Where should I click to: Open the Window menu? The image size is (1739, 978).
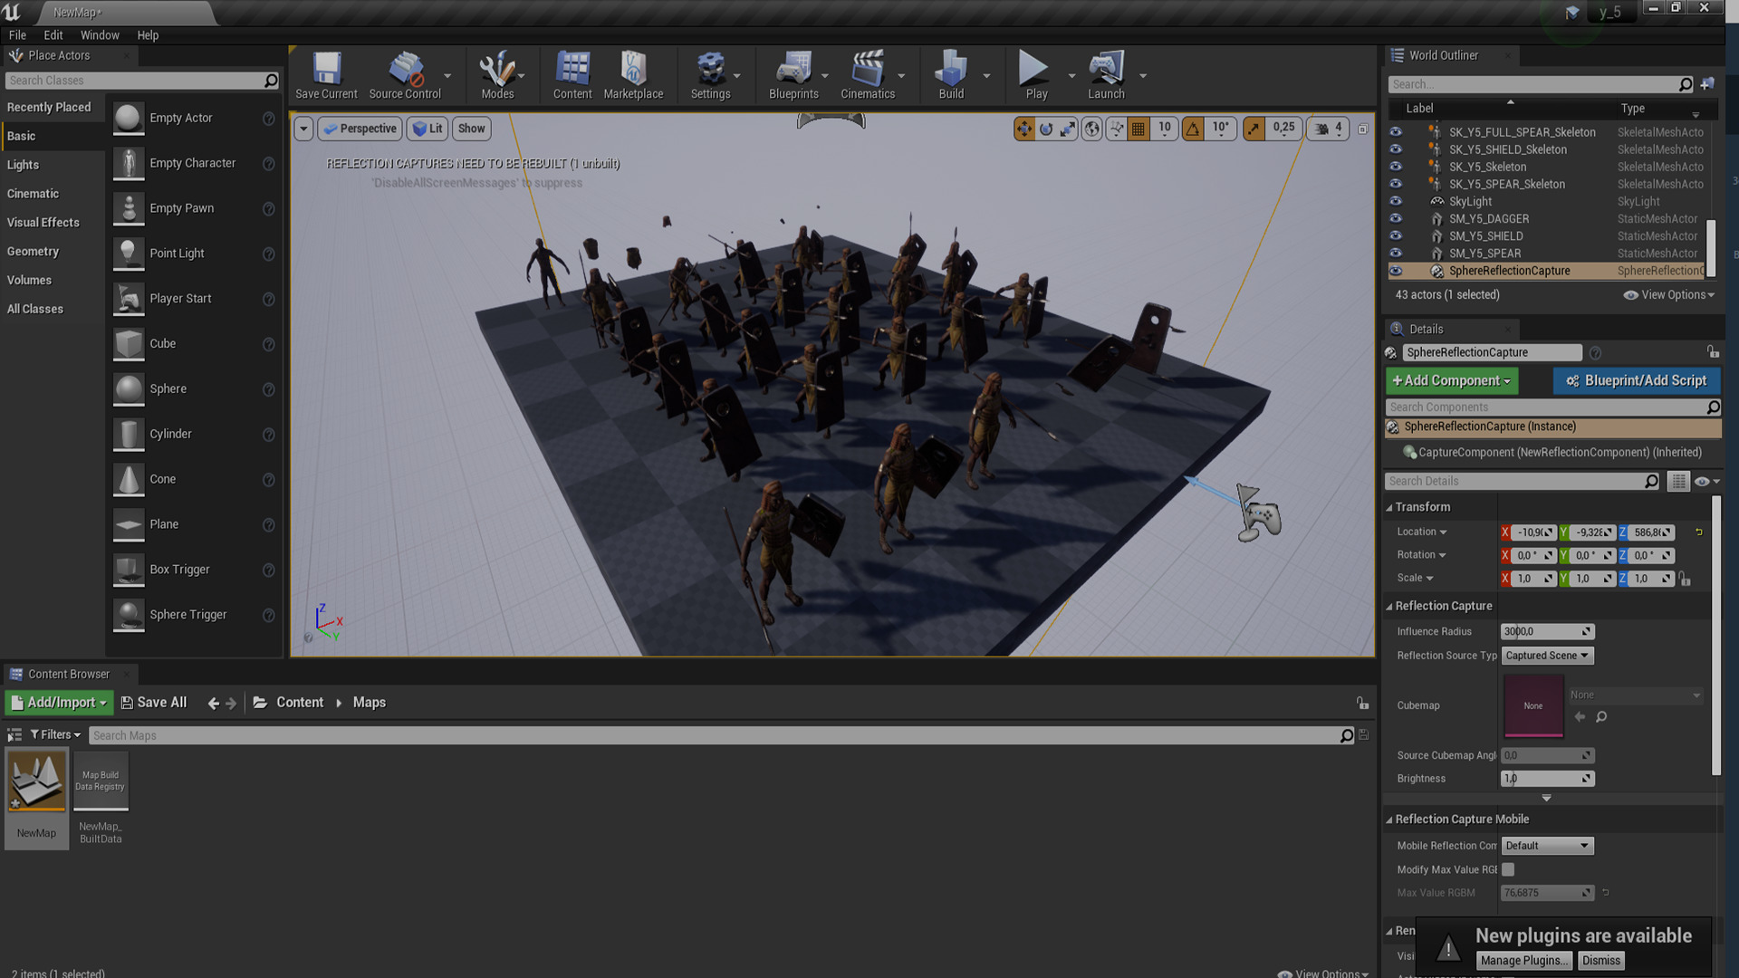100,35
